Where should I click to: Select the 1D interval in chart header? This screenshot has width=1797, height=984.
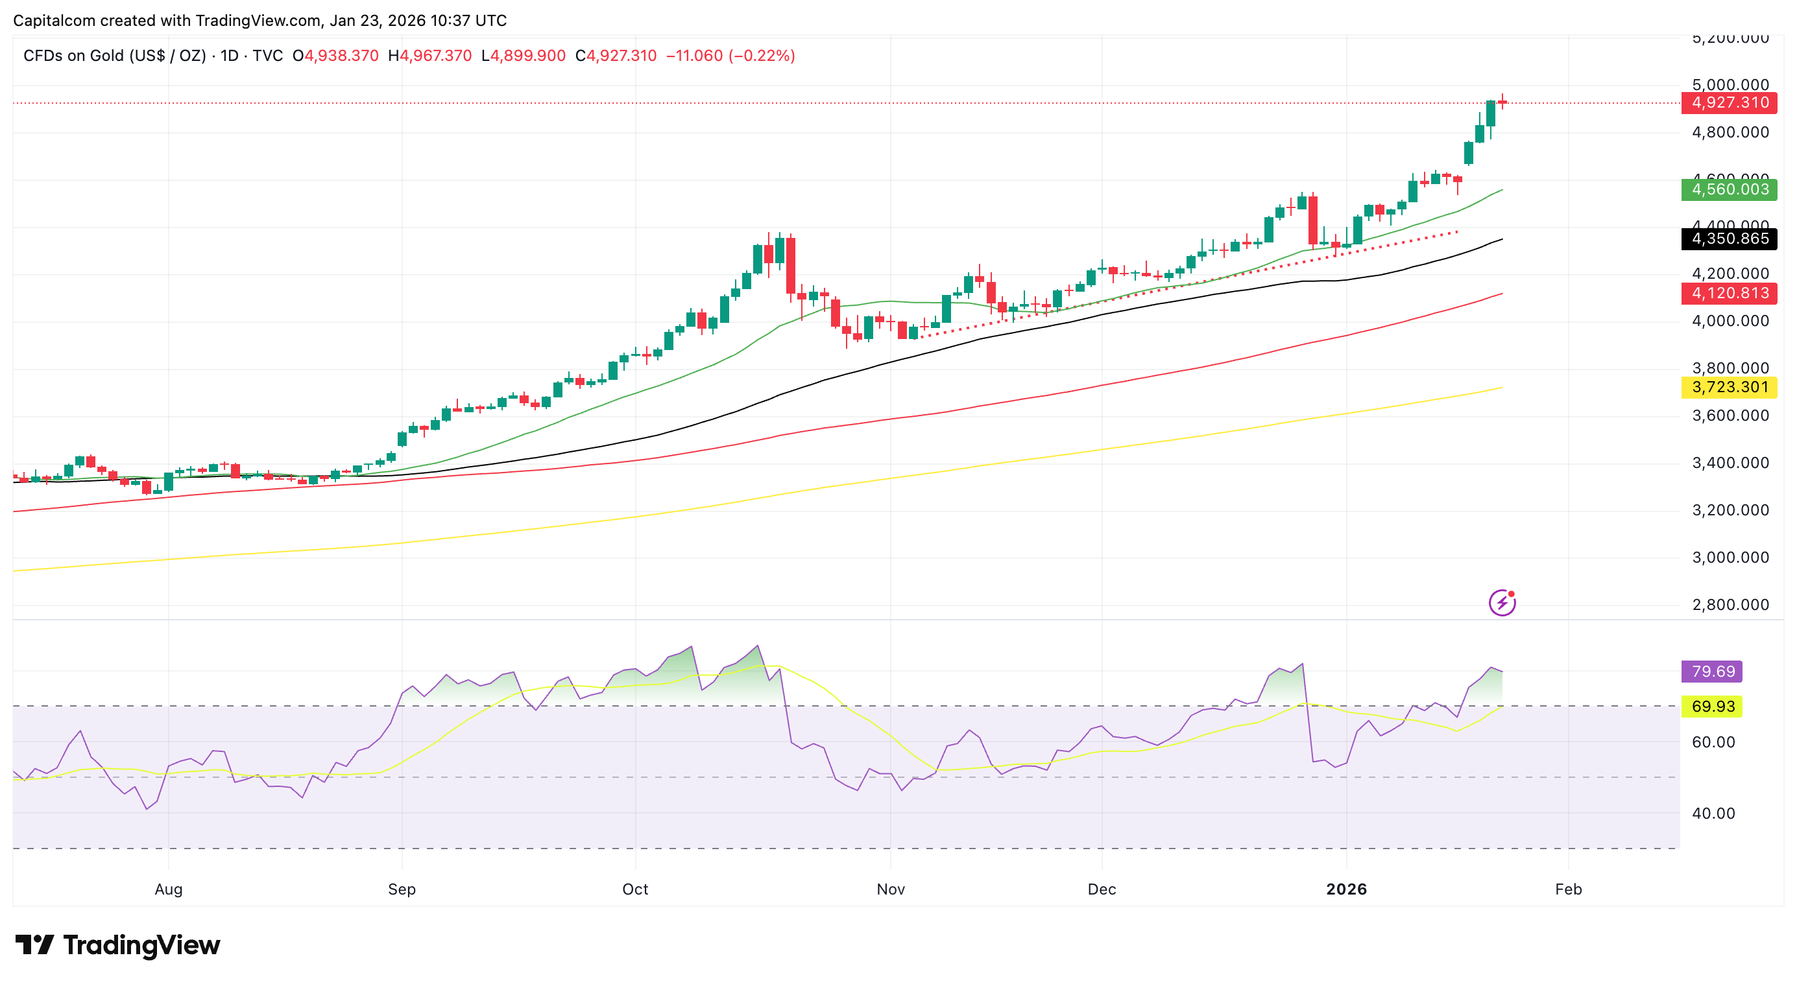(230, 56)
